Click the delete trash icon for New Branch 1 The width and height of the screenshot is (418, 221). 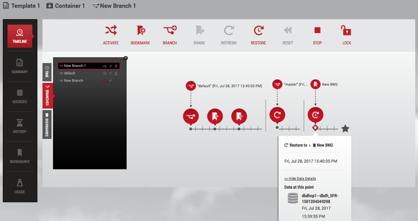(x=116, y=66)
